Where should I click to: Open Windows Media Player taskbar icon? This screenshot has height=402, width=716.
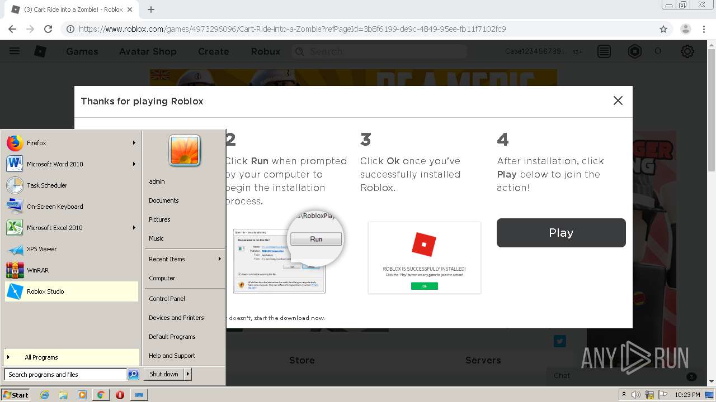82,395
